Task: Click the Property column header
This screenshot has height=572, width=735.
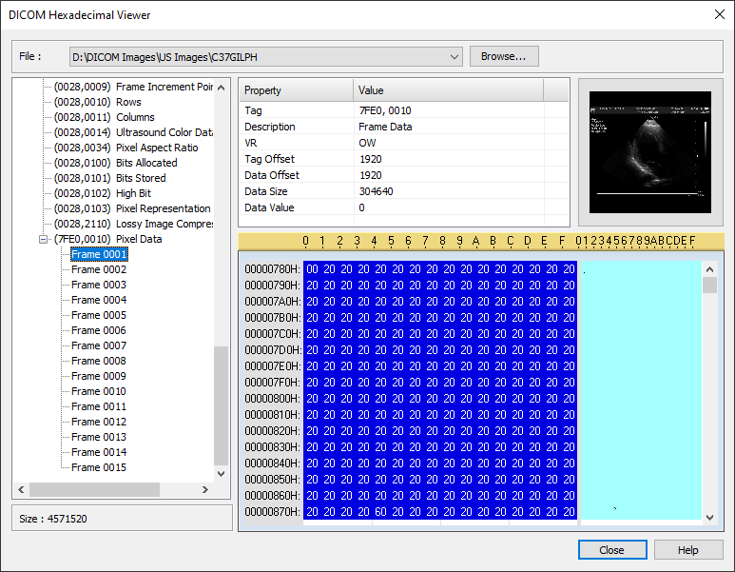Action: (295, 90)
